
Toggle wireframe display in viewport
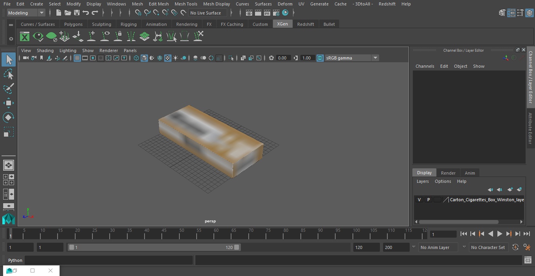point(136,58)
